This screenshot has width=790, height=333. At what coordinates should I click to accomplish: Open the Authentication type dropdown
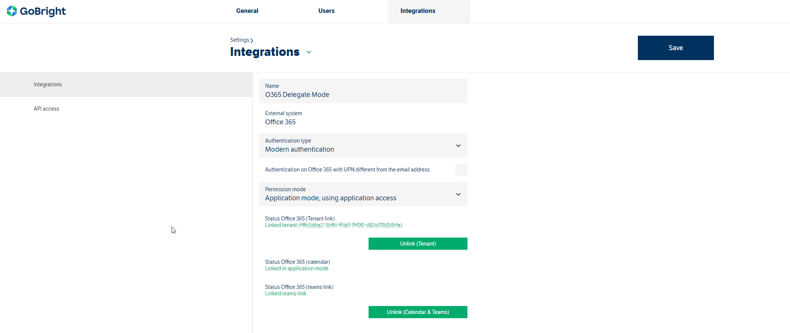point(458,146)
